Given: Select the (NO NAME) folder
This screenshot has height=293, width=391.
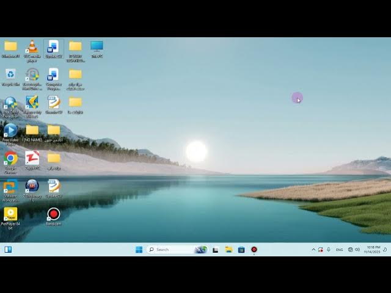Looking at the screenshot, I should pyautogui.click(x=32, y=133).
